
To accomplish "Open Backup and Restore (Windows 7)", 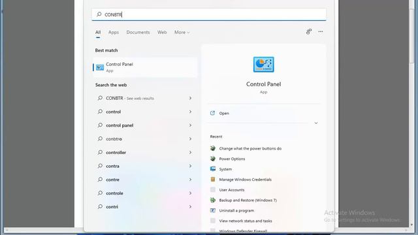I will [x=248, y=200].
